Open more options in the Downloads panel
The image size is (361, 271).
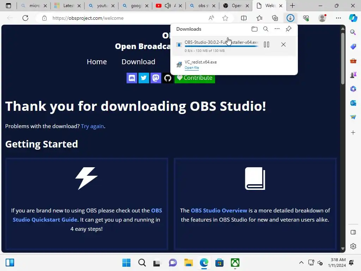277,29
